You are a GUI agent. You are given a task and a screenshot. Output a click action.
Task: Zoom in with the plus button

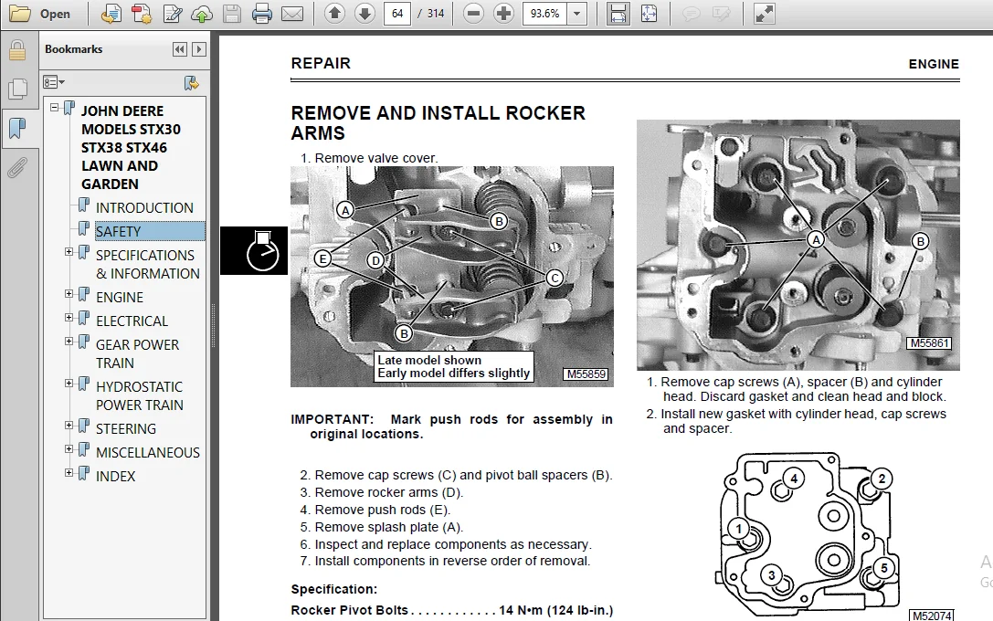coord(503,14)
